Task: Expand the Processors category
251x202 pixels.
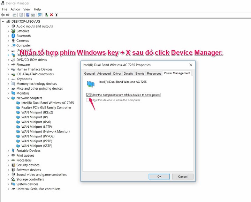Action: [8, 160]
